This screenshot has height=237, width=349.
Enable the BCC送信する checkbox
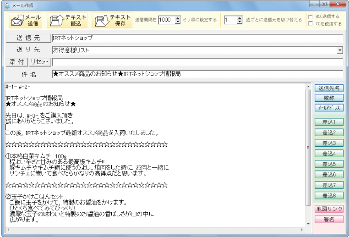(x=311, y=17)
